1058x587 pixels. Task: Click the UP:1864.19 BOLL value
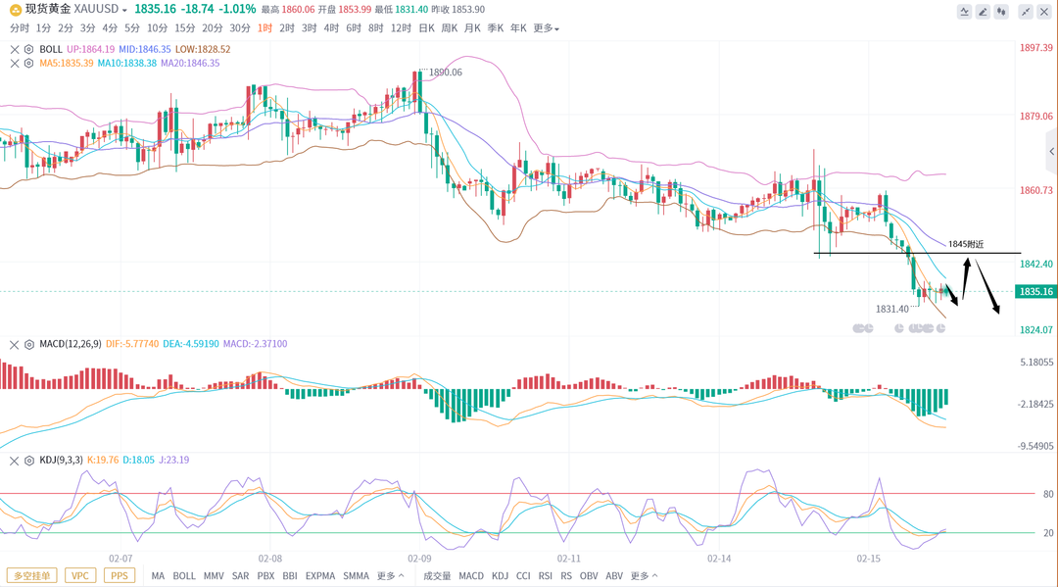pos(90,49)
